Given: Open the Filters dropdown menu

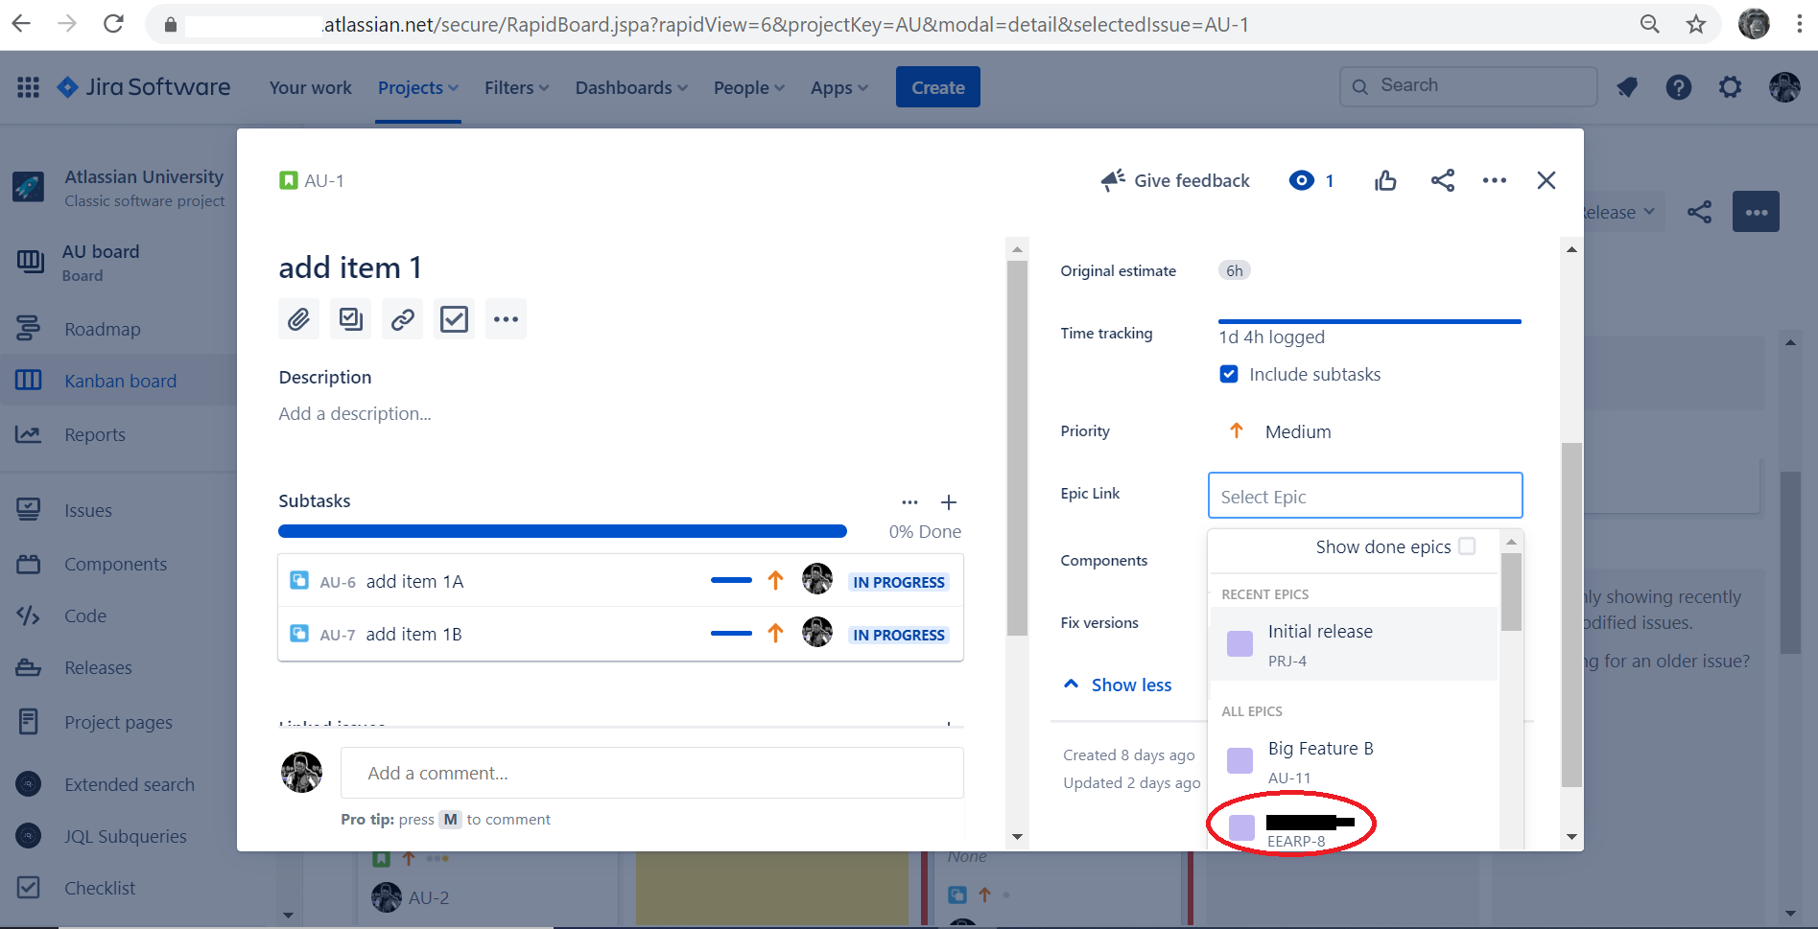Looking at the screenshot, I should coord(517,87).
